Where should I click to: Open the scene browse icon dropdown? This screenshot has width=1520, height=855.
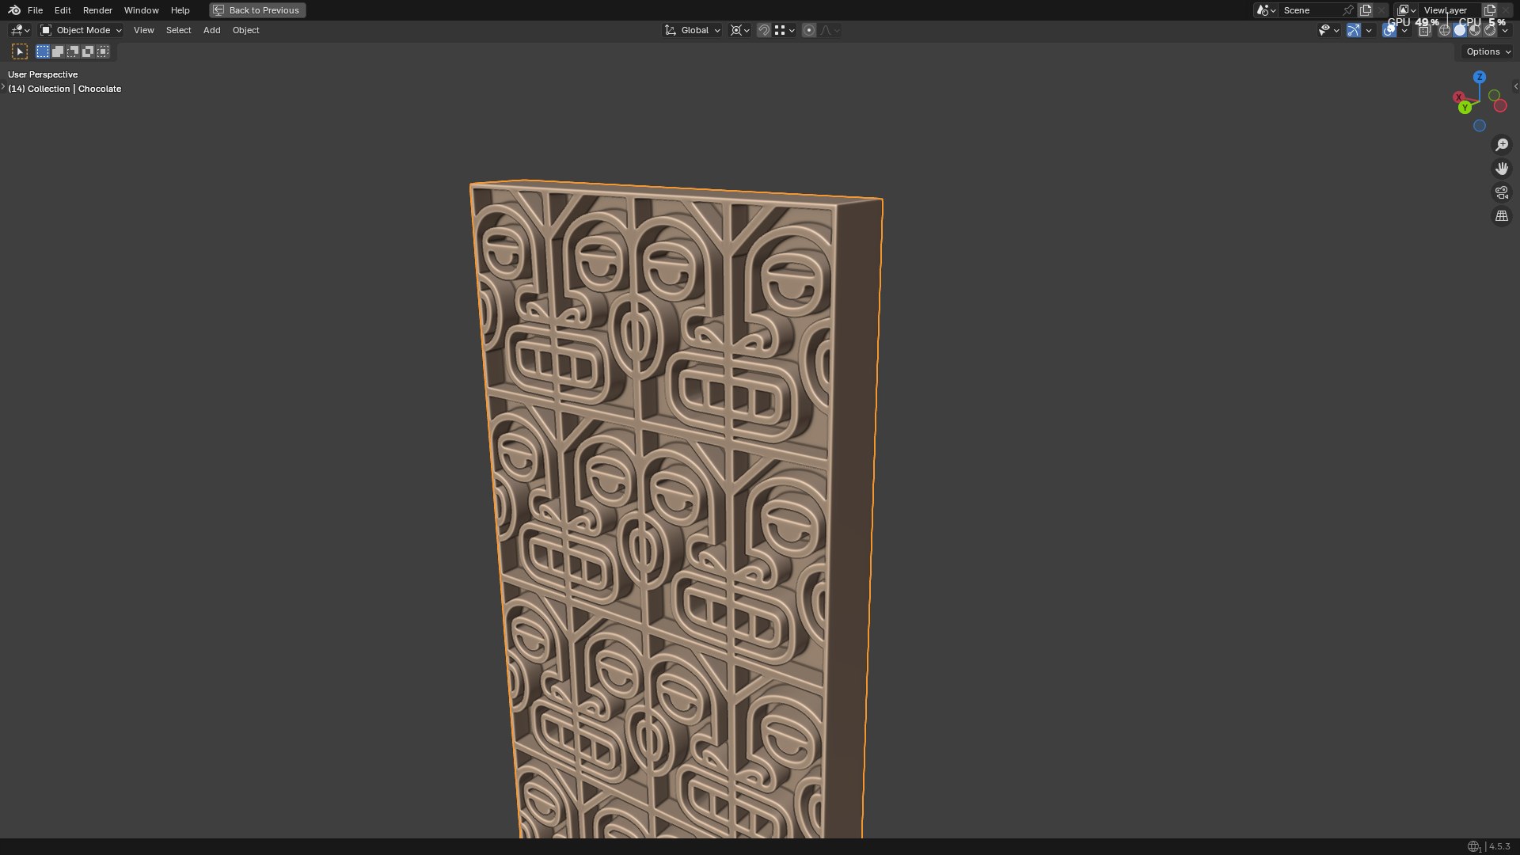point(1265,10)
